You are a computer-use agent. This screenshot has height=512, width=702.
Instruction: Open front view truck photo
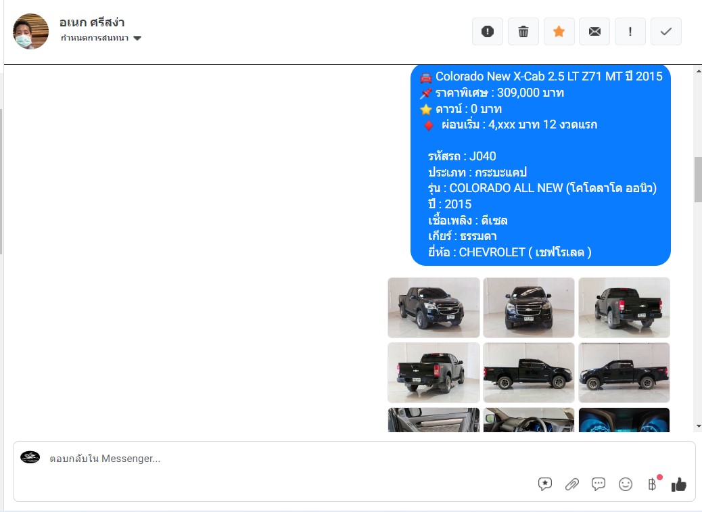529,308
